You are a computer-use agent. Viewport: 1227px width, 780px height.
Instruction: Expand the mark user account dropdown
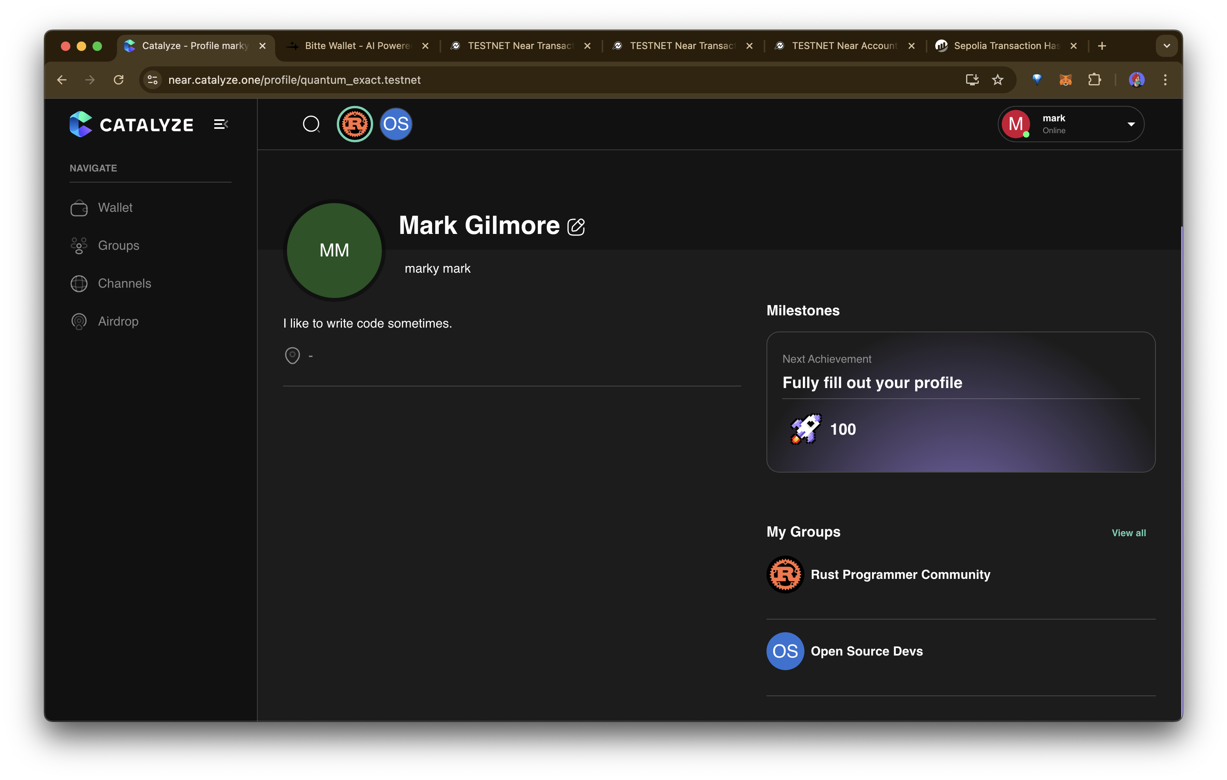[x=1131, y=124]
